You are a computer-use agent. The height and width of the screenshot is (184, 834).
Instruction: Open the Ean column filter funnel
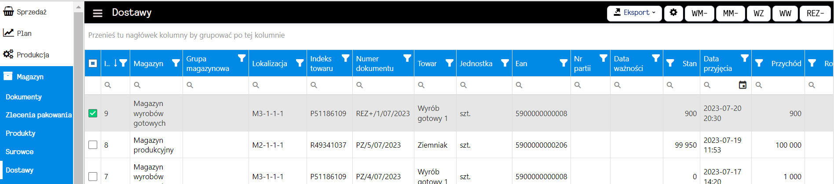coord(563,63)
